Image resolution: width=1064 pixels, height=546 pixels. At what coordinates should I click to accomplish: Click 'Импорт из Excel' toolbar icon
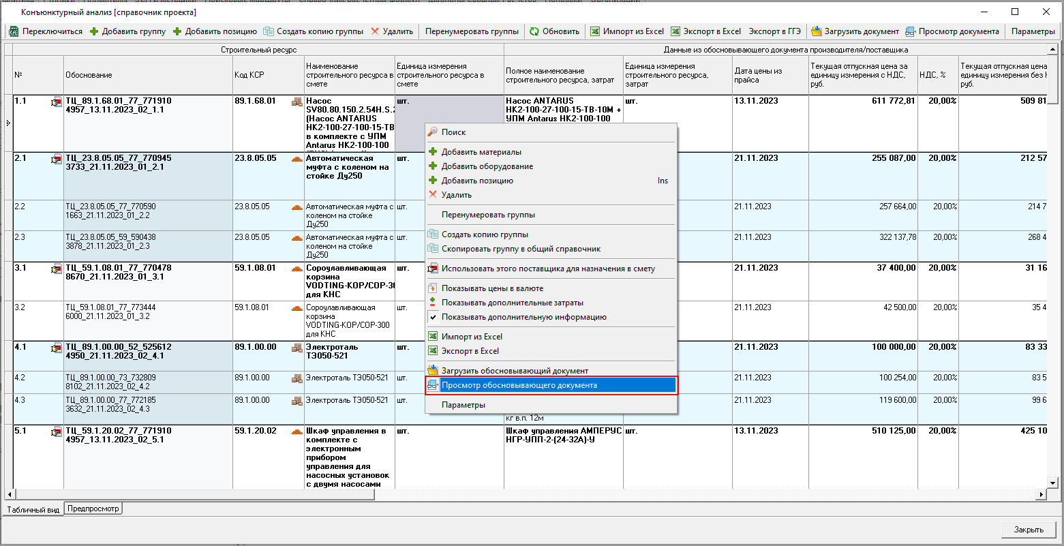pos(595,31)
